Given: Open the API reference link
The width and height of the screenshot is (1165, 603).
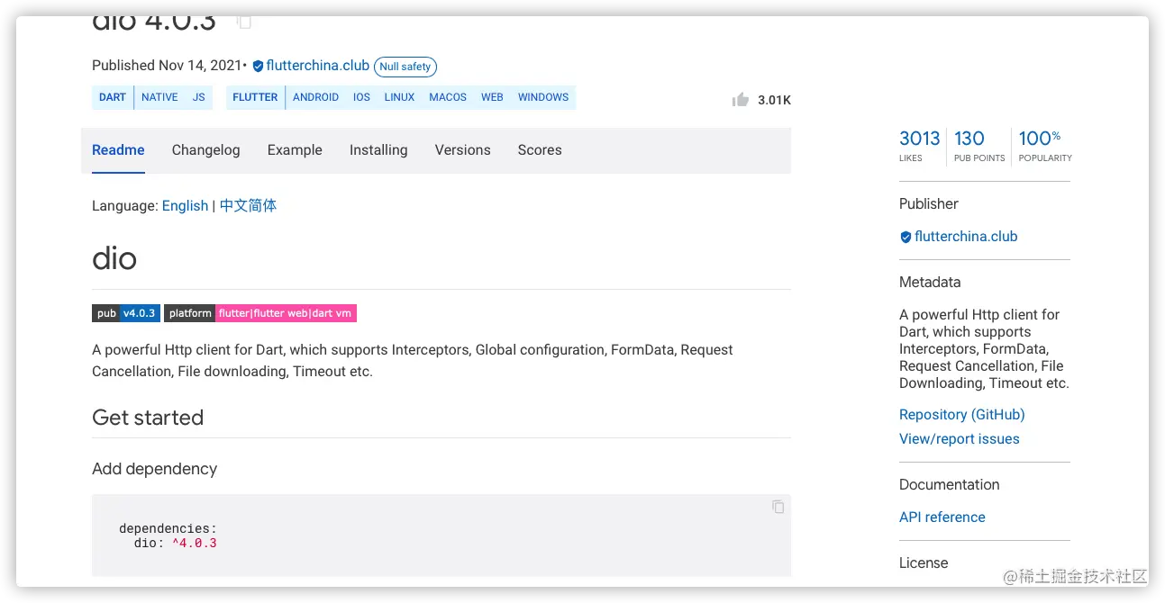Looking at the screenshot, I should coord(942,517).
